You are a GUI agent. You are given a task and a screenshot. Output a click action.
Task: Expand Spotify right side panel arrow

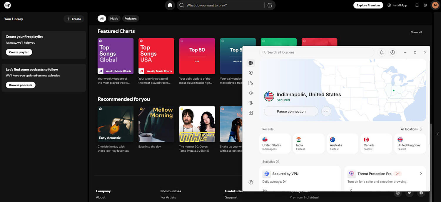coord(437,133)
